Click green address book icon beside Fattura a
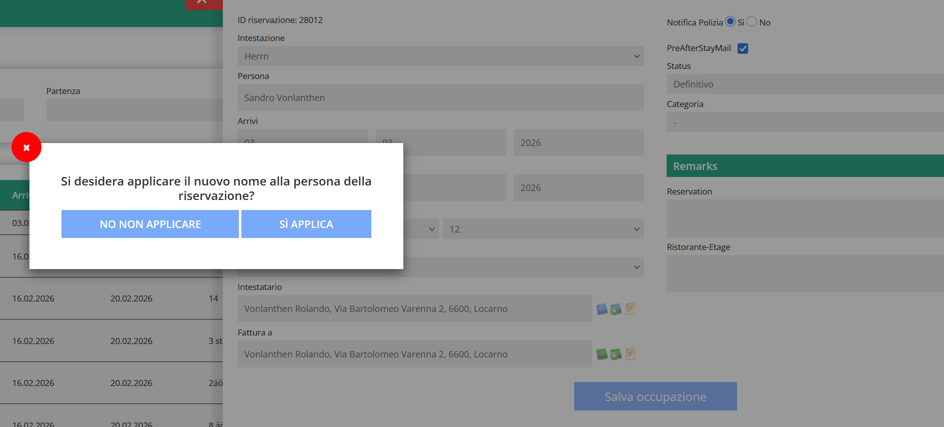Screen dimensions: 944x427 [602, 354]
